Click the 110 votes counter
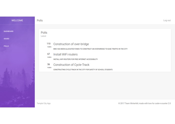The height and width of the screenshot is (124, 175). (49, 45)
